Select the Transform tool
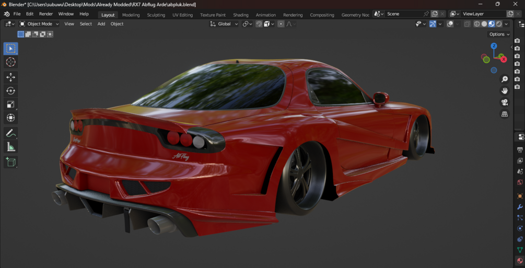 (11, 118)
